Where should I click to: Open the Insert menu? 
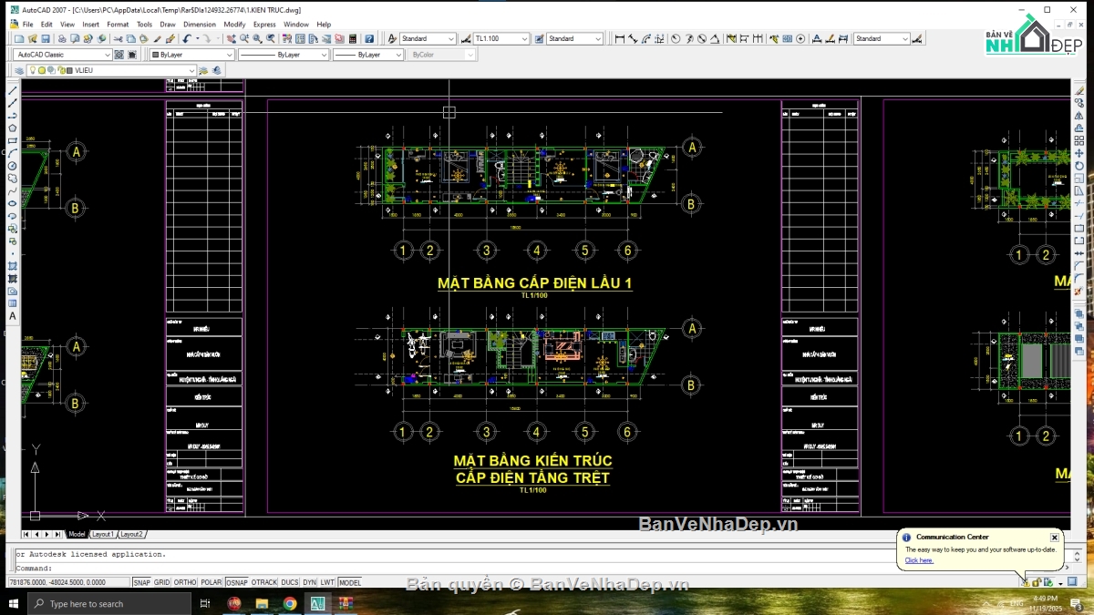tap(91, 25)
